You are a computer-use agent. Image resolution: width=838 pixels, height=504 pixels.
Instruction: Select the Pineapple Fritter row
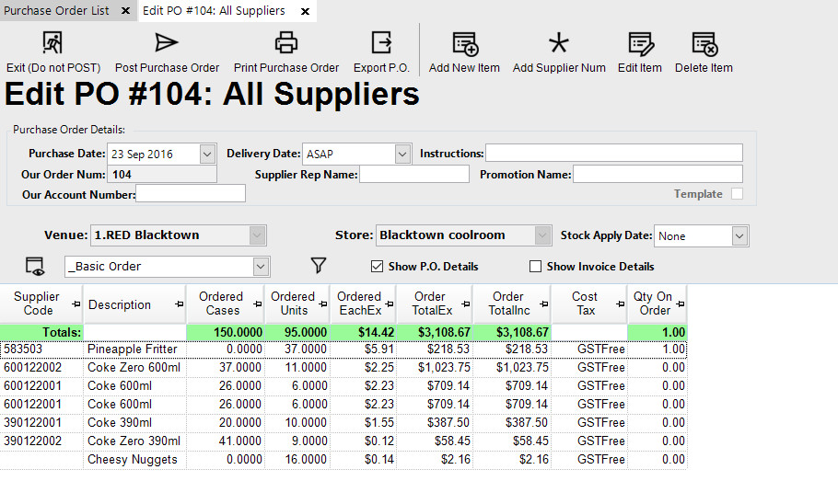pos(133,349)
